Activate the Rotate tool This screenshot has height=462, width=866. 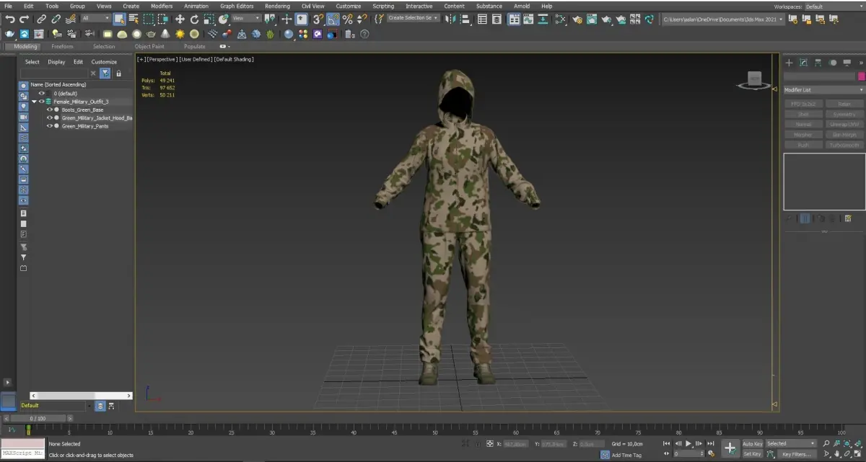tap(194, 19)
